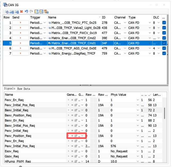Viewport: 172px width, 167px height.
Task: Click the Send button for row 1
Action: (x=20, y=23)
